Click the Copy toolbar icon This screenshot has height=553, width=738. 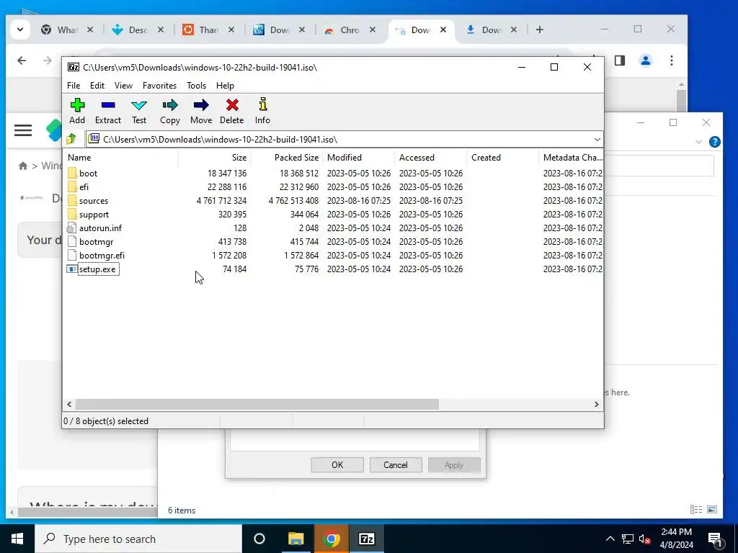pyautogui.click(x=170, y=105)
